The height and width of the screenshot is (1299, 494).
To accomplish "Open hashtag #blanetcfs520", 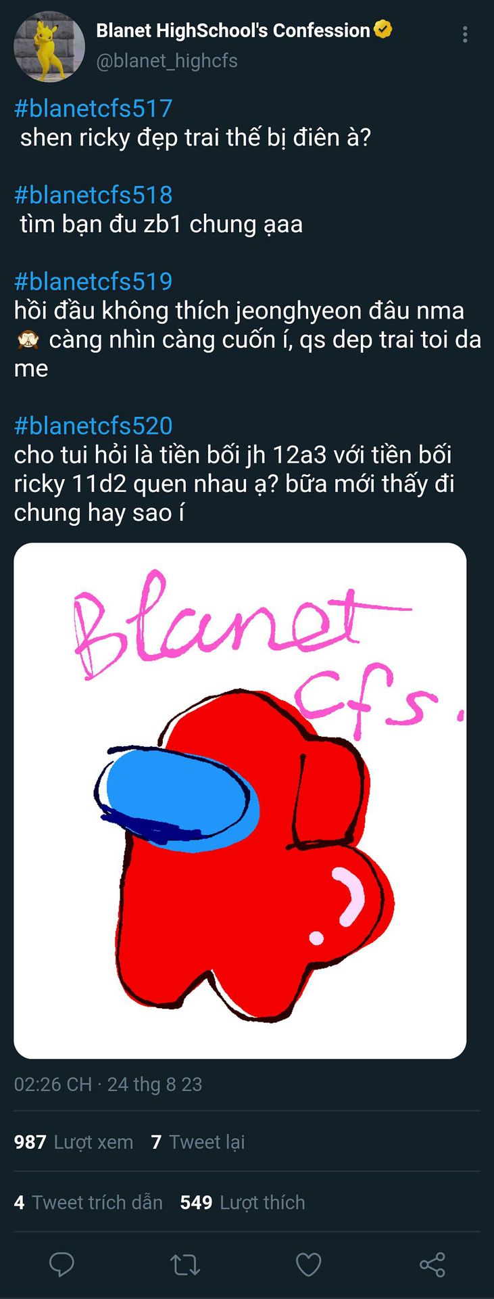I will point(93,426).
